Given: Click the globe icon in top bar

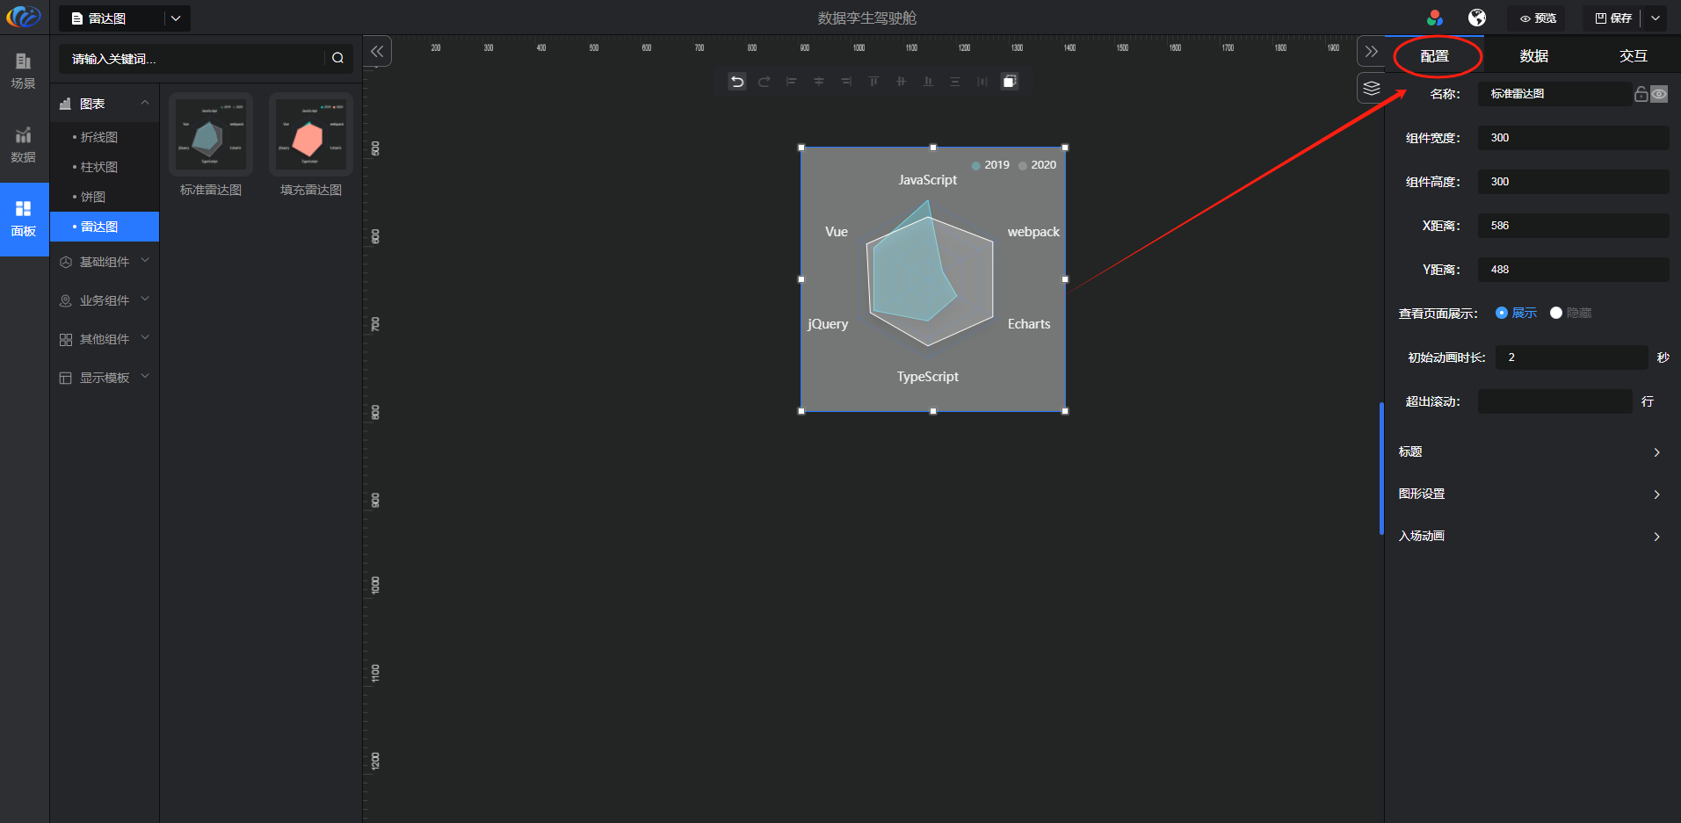Looking at the screenshot, I should 1477,18.
